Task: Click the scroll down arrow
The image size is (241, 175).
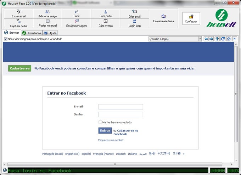Action: click(x=236, y=160)
